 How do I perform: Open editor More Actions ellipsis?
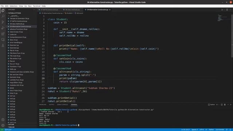pyautogui.click(x=230, y=10)
